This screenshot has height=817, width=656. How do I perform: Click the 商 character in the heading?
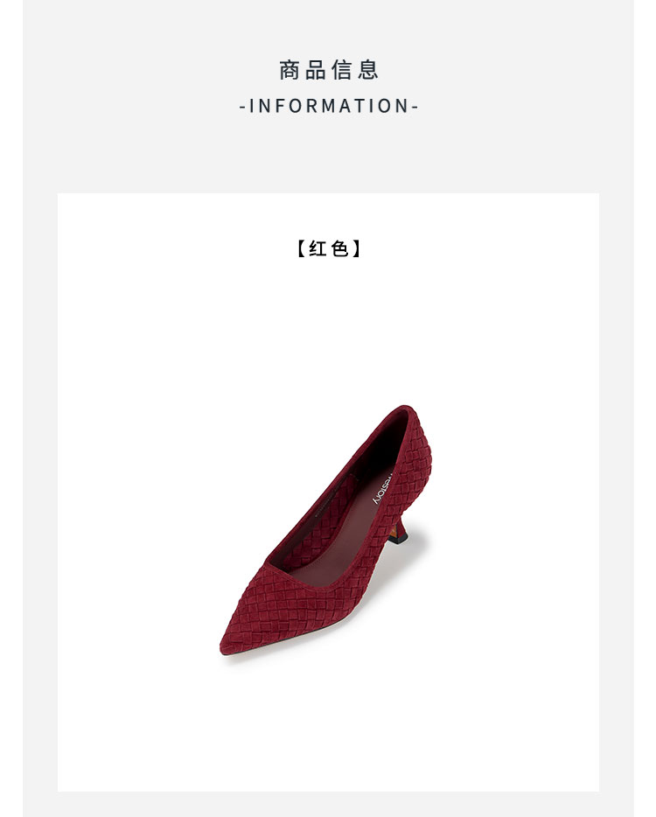tap(290, 70)
